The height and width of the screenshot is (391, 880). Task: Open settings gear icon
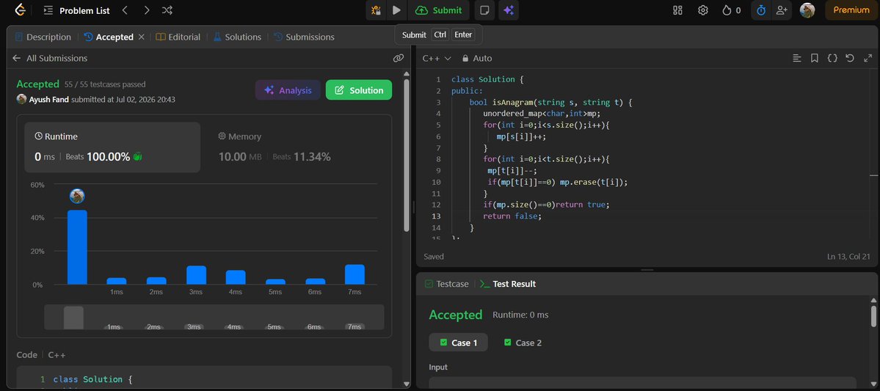702,10
